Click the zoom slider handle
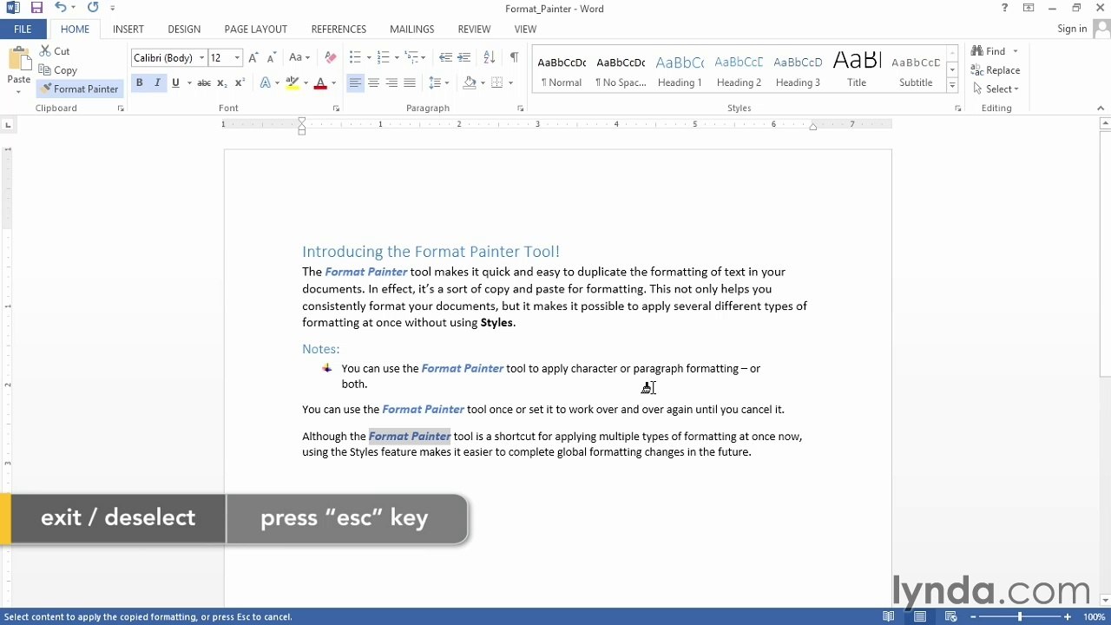Viewport: 1111px width, 625px height. pyautogui.click(x=1020, y=616)
